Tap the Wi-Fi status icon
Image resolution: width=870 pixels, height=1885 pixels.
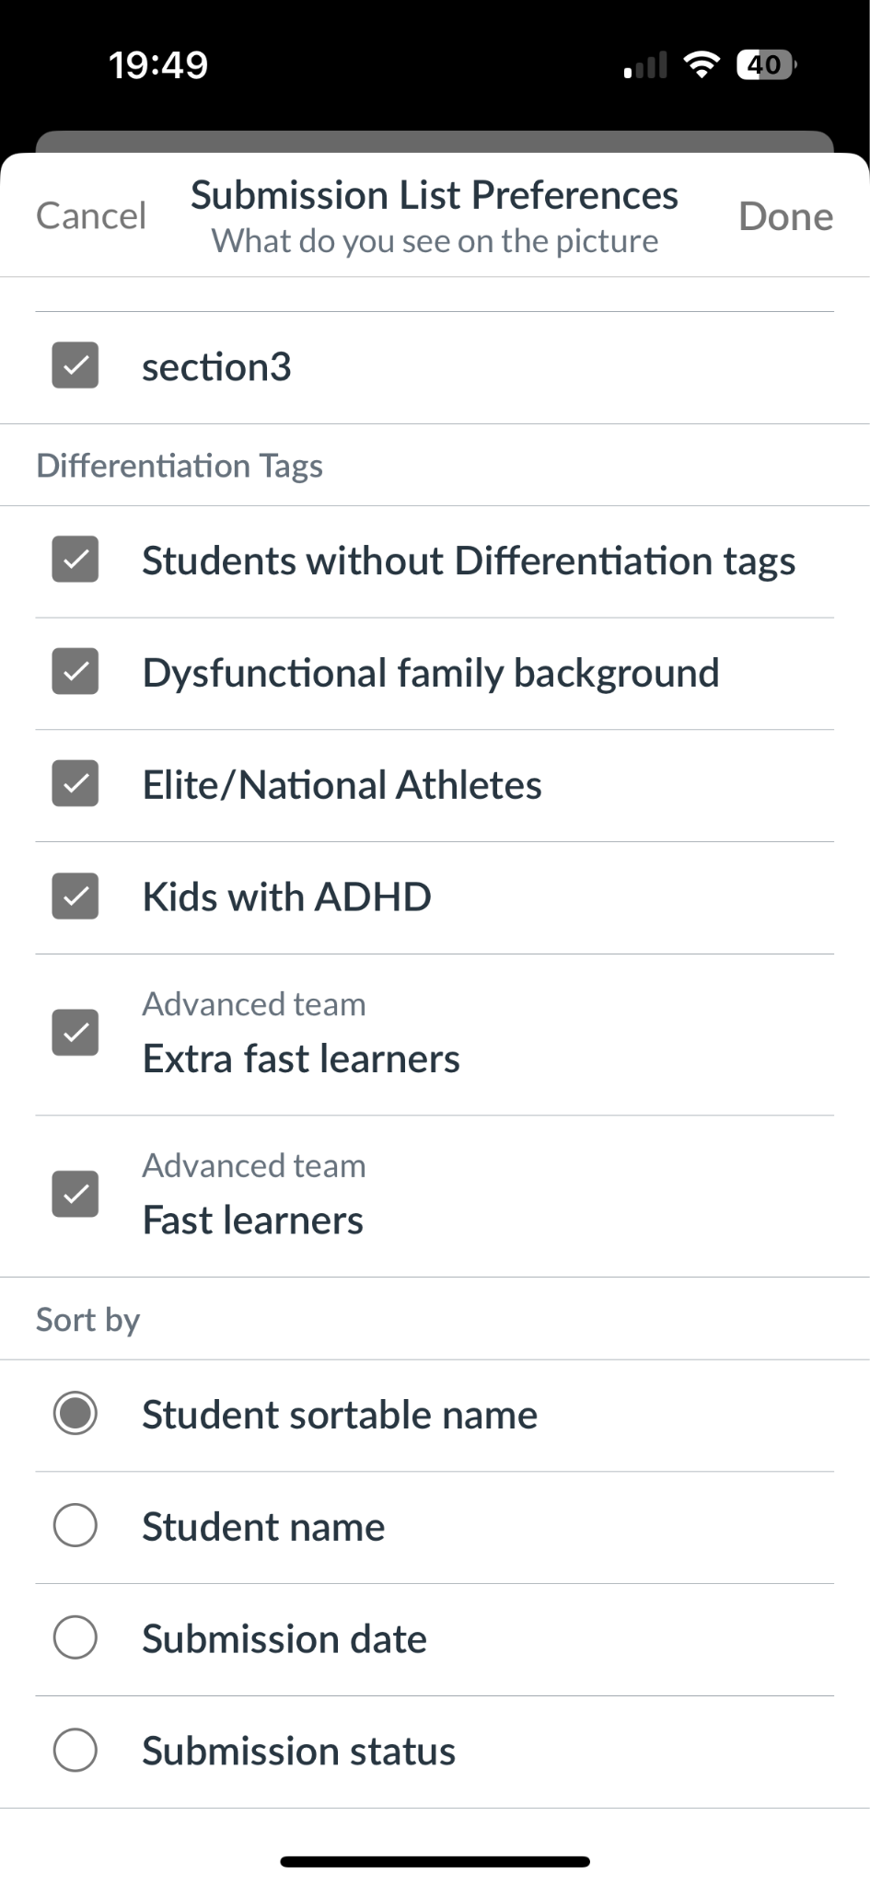point(702,64)
